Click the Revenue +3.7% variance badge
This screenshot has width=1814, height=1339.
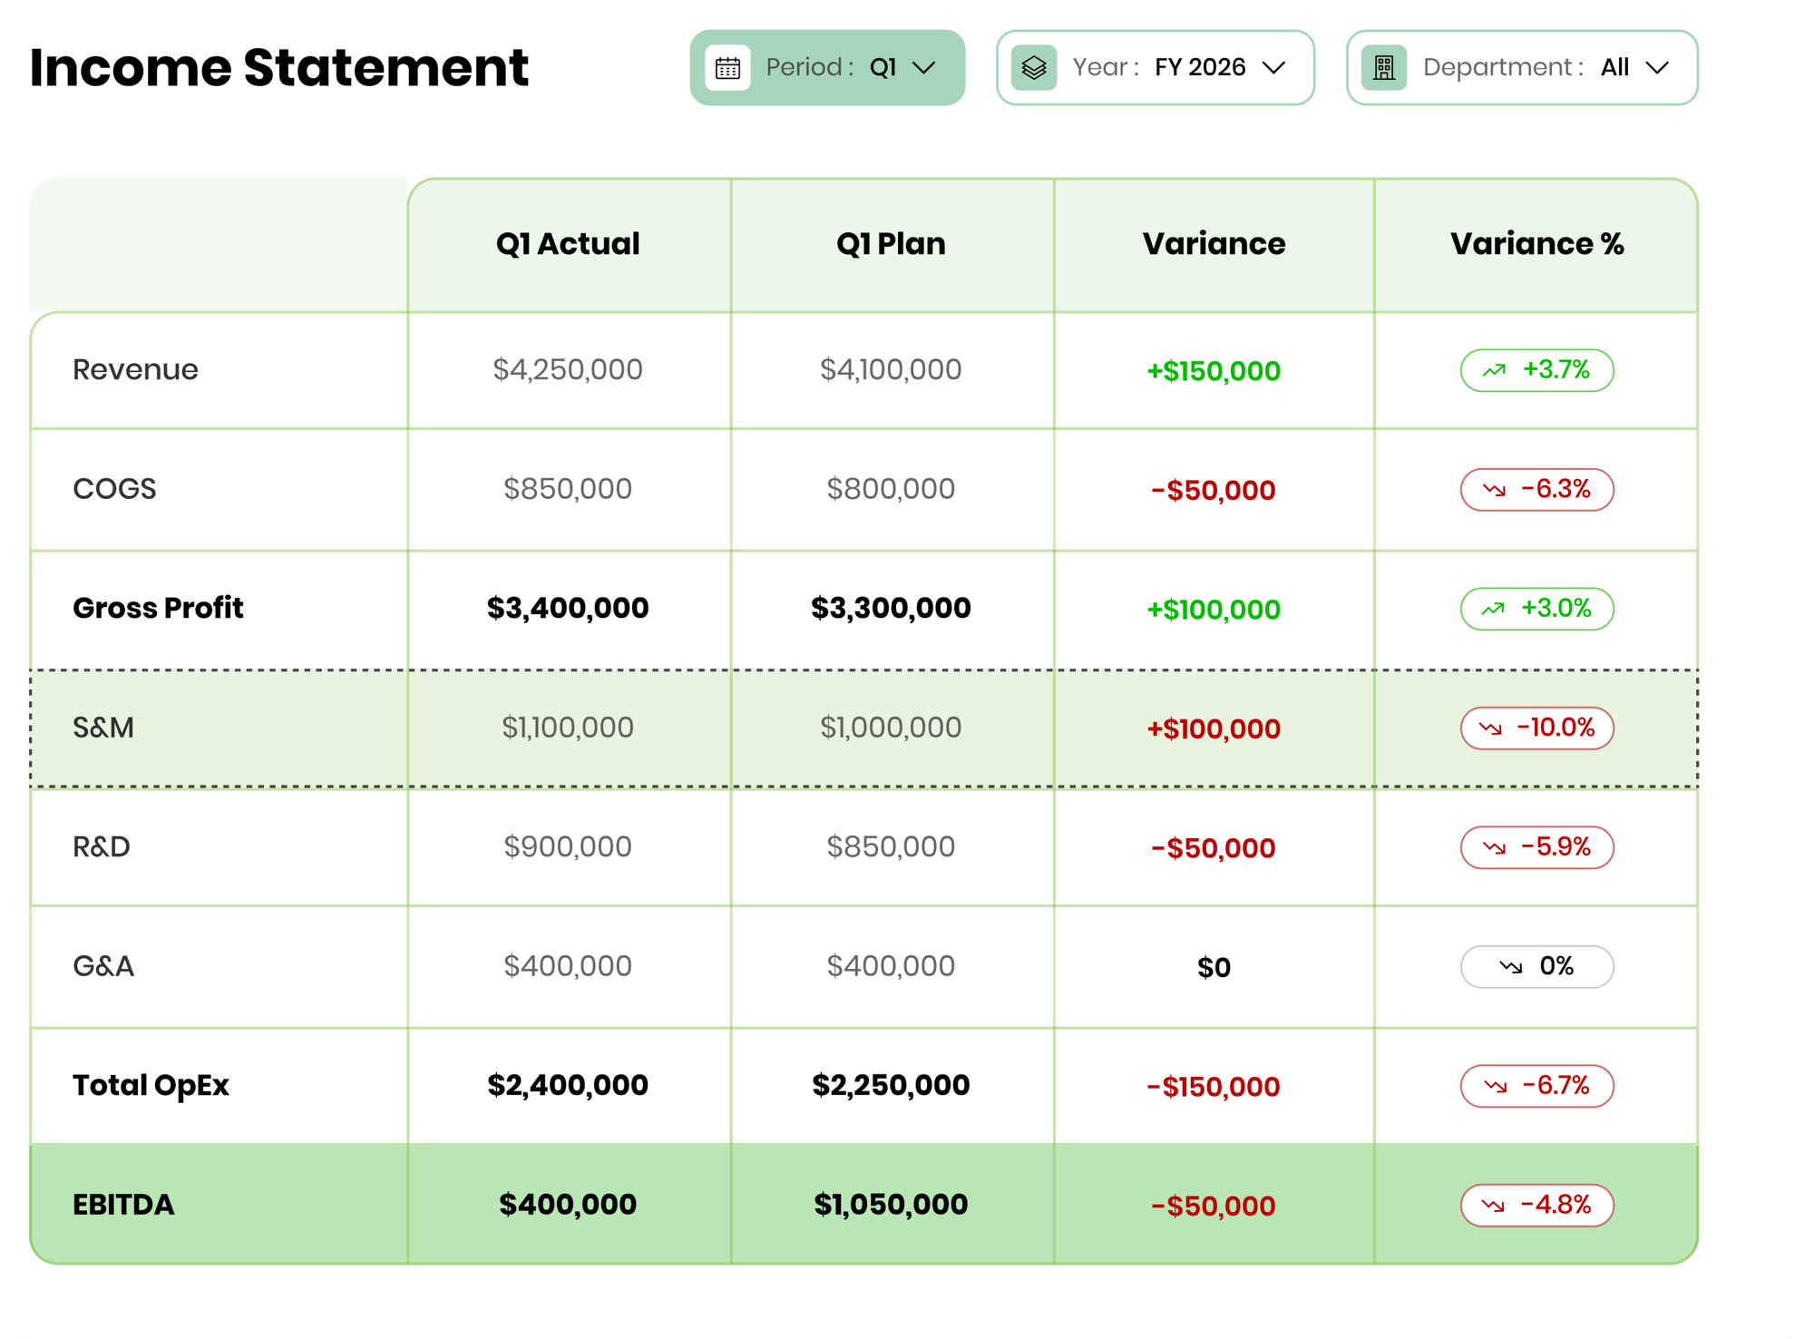pos(1536,370)
